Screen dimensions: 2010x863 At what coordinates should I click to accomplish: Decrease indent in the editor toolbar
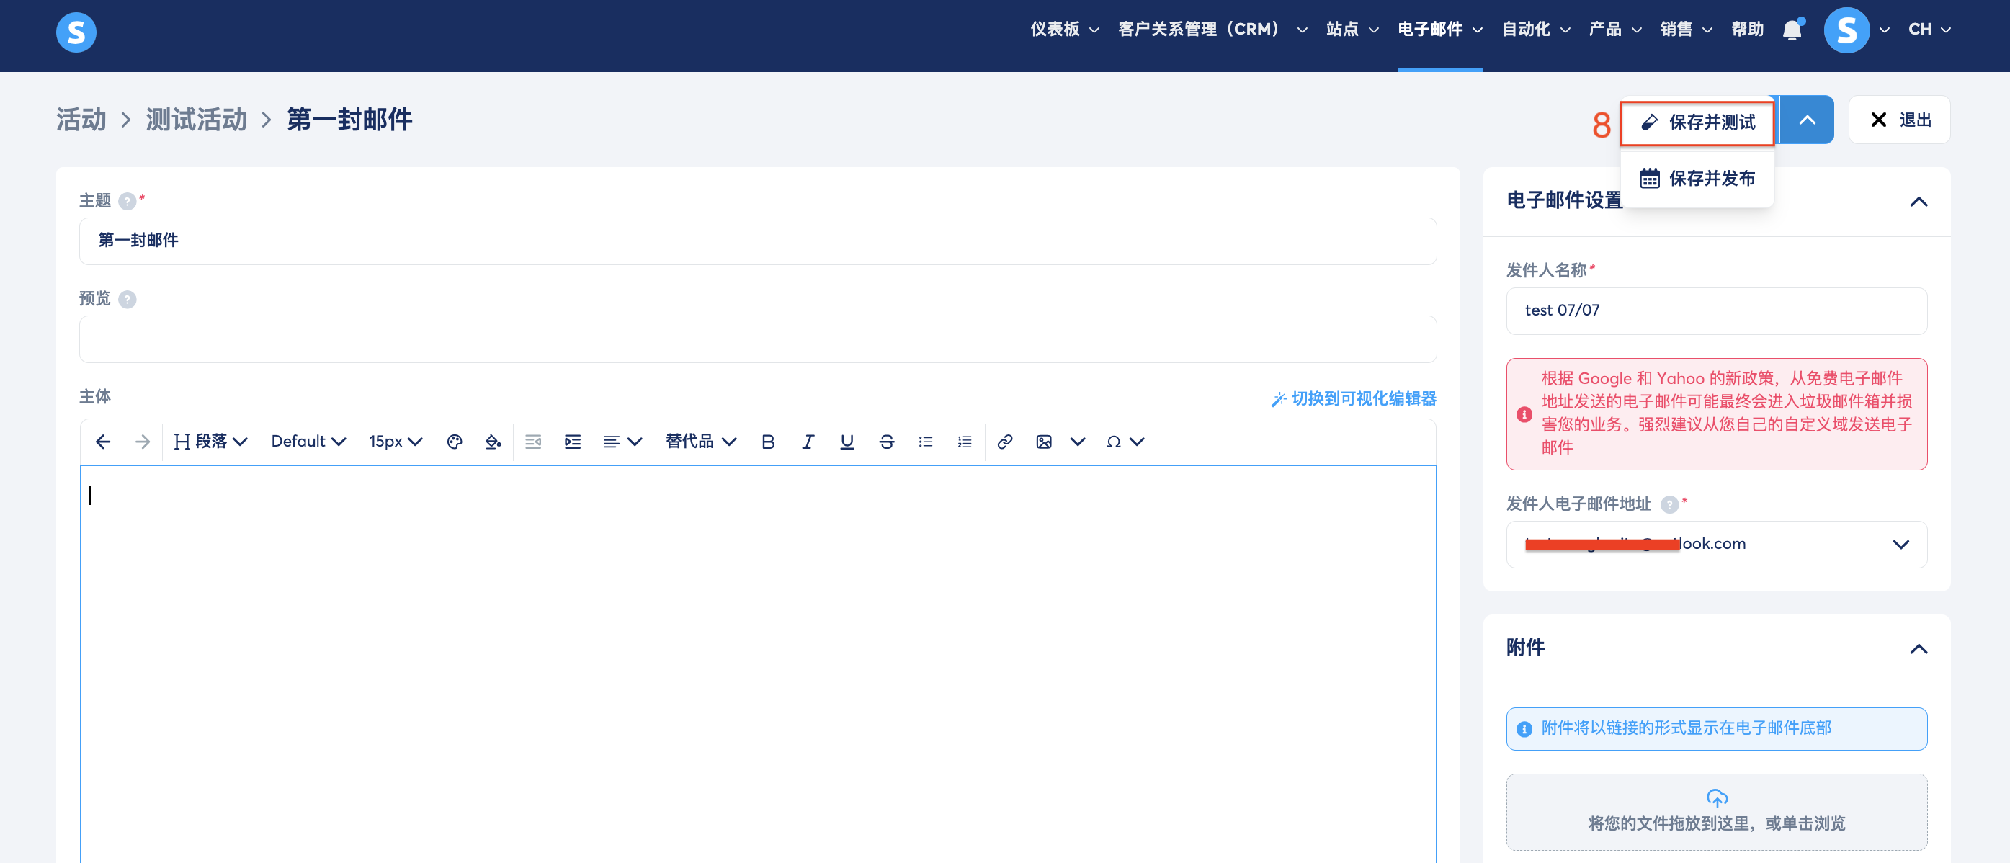[x=533, y=442]
